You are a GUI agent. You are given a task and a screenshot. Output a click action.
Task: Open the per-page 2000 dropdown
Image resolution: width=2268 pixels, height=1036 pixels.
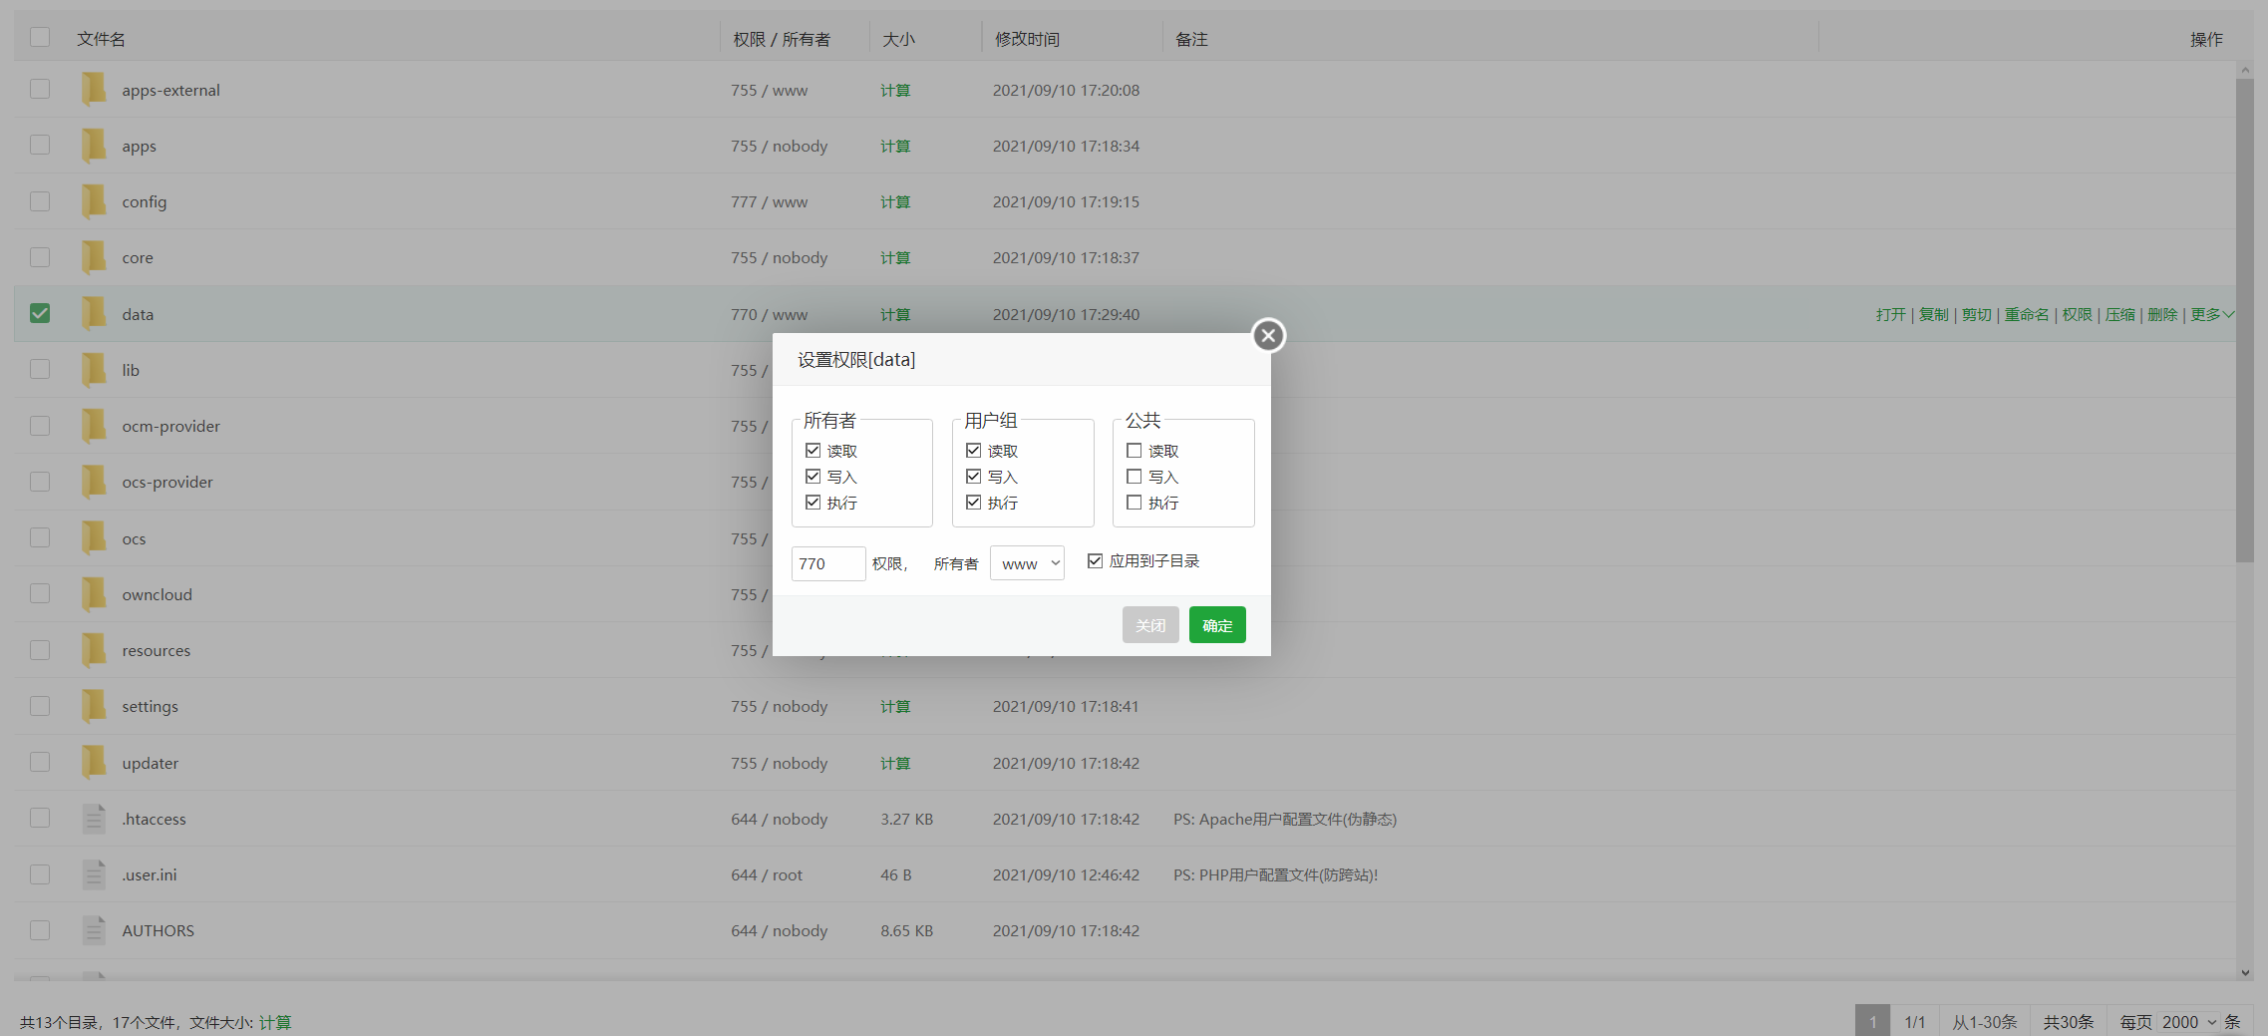click(2189, 1022)
